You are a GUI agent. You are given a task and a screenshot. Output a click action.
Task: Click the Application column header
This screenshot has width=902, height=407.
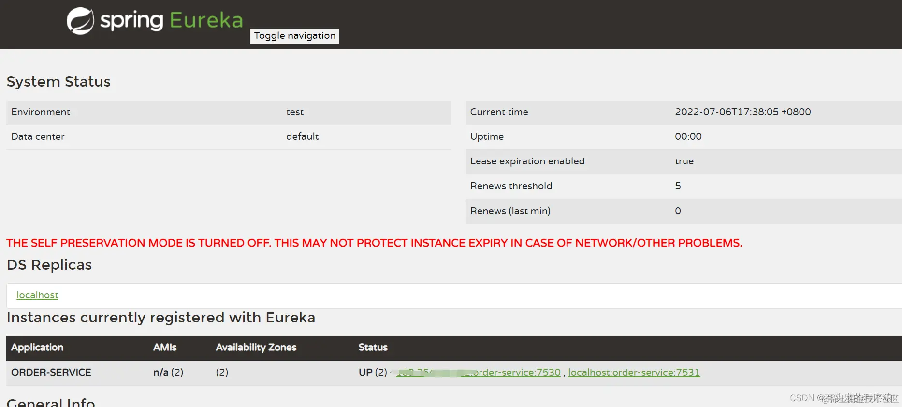37,347
